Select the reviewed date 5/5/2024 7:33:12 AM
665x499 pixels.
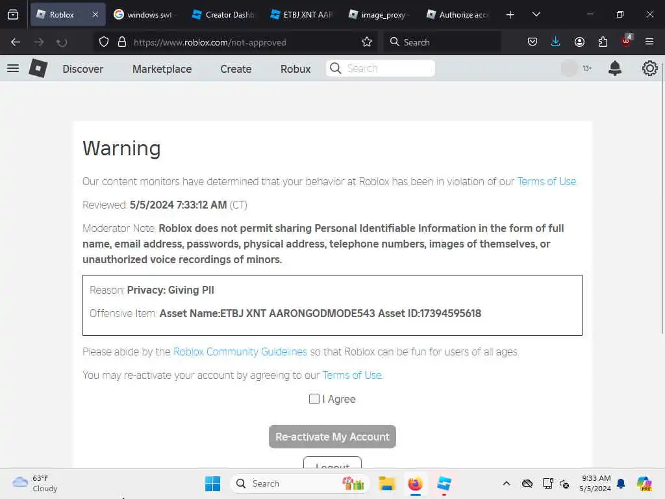pos(178,205)
